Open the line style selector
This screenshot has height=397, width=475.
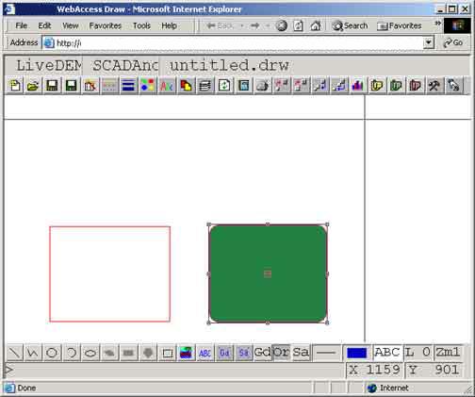pyautogui.click(x=326, y=353)
